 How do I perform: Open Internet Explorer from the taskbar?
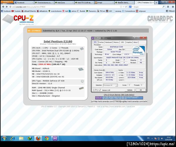tap(13, 138)
